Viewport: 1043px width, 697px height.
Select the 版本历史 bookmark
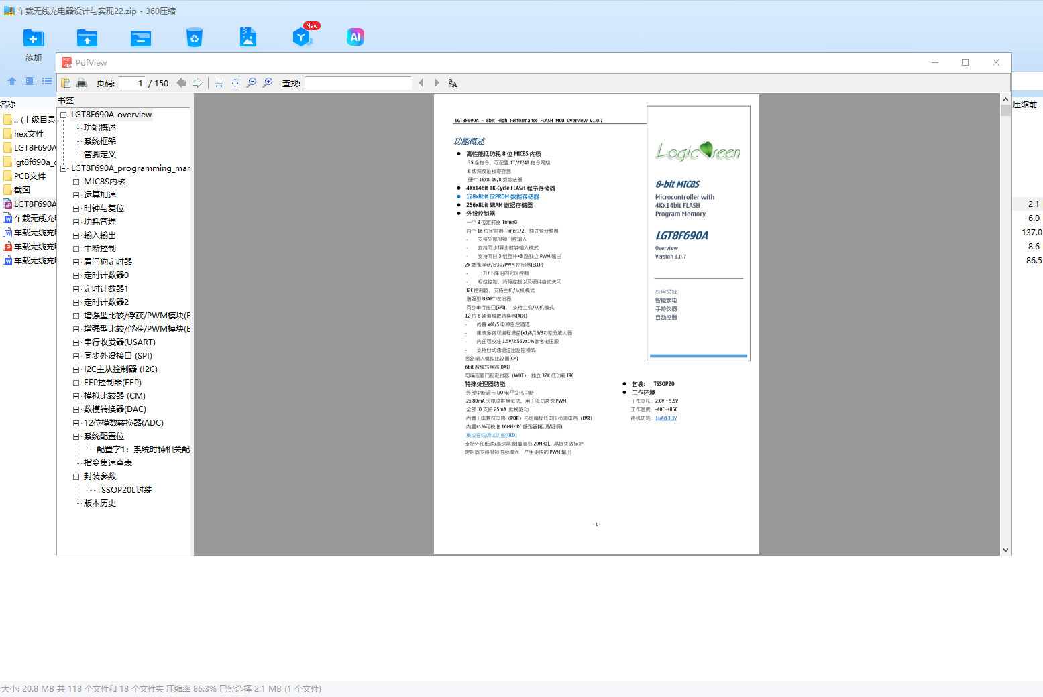(x=100, y=503)
